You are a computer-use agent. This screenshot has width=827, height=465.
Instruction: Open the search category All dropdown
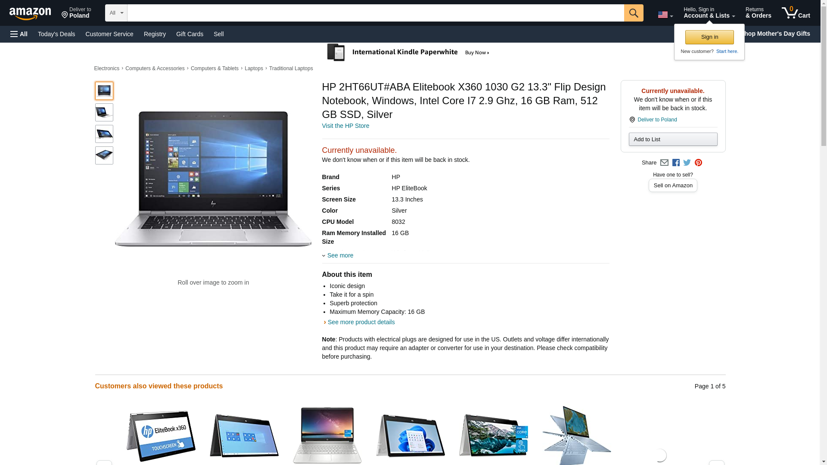tap(116, 13)
